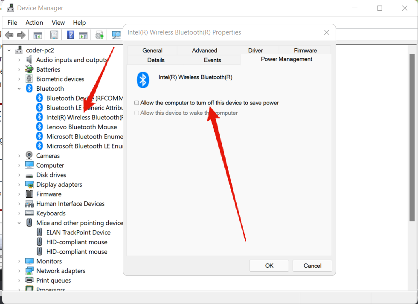The width and height of the screenshot is (418, 304).
Task: Open the Help menu
Action: pyautogui.click(x=79, y=23)
